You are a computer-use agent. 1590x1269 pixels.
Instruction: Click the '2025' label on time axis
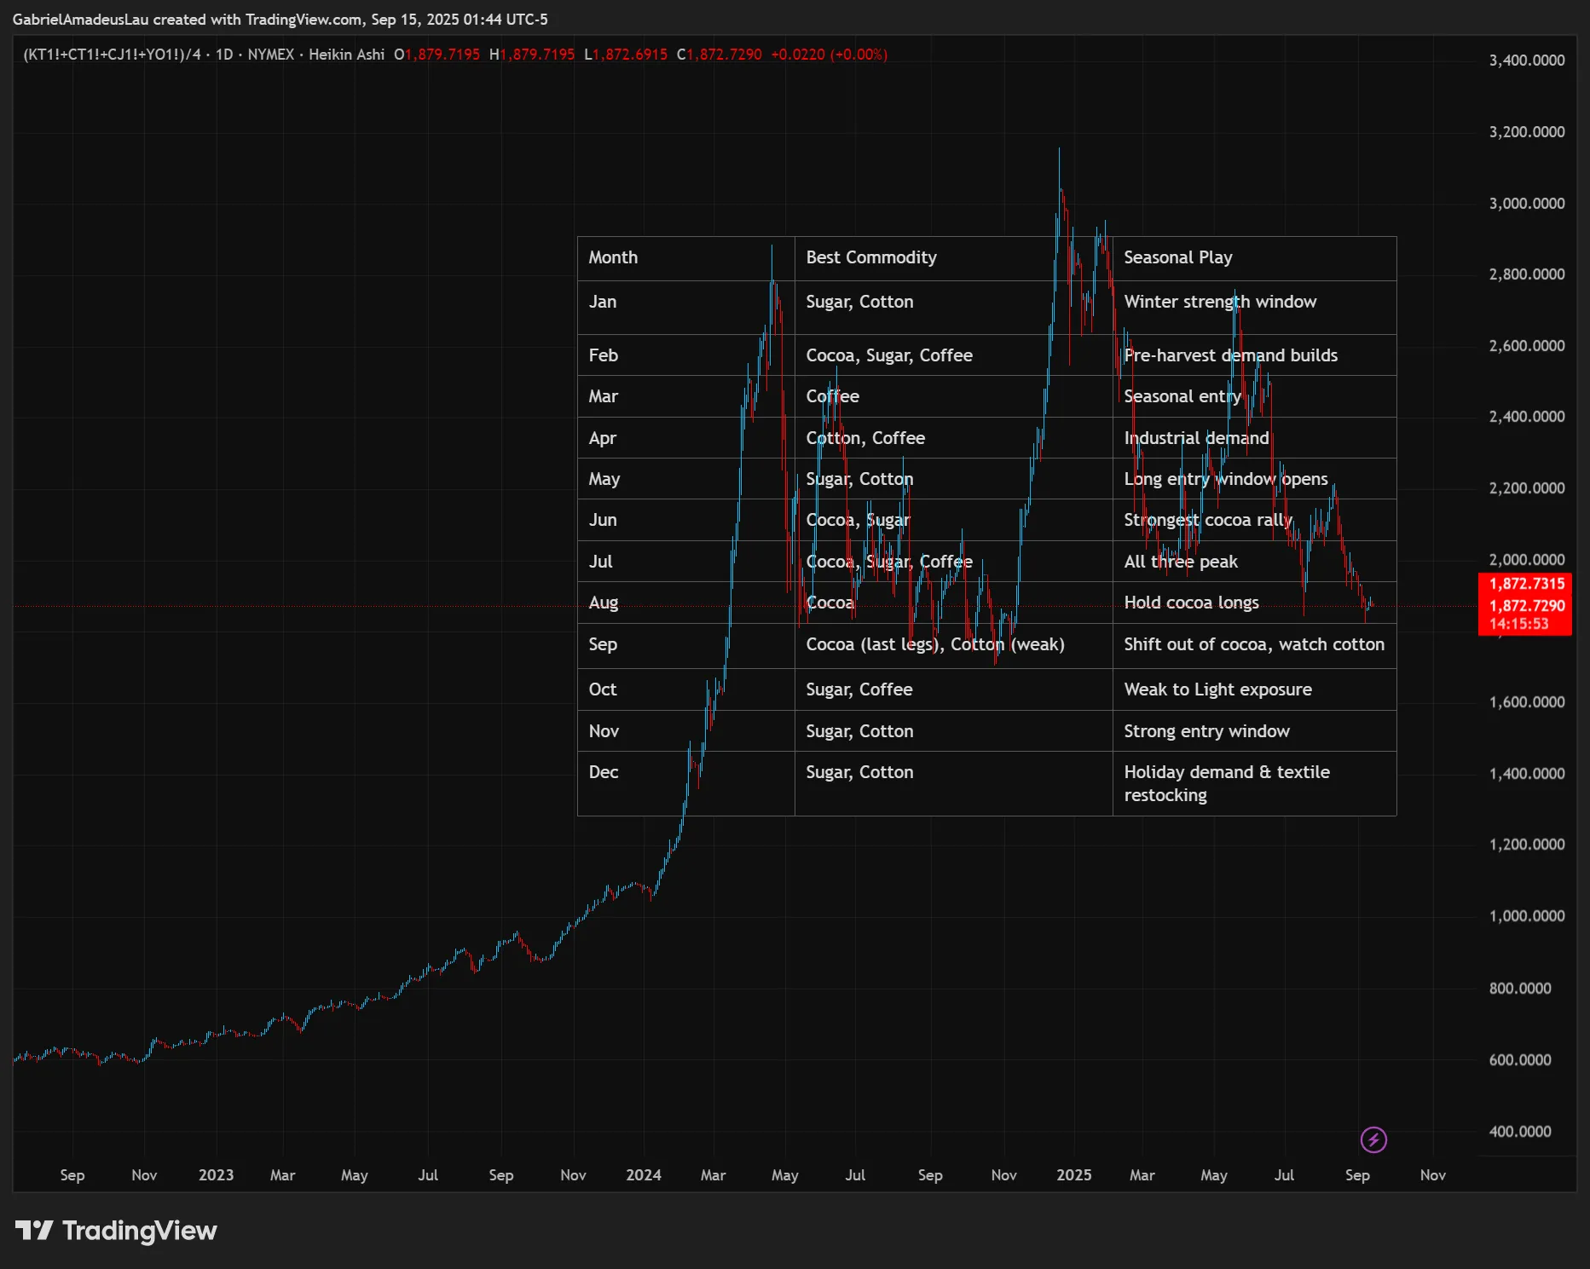coord(1074,1175)
